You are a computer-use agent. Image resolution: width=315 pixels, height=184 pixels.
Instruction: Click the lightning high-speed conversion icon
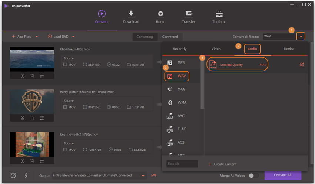tap(26, 176)
